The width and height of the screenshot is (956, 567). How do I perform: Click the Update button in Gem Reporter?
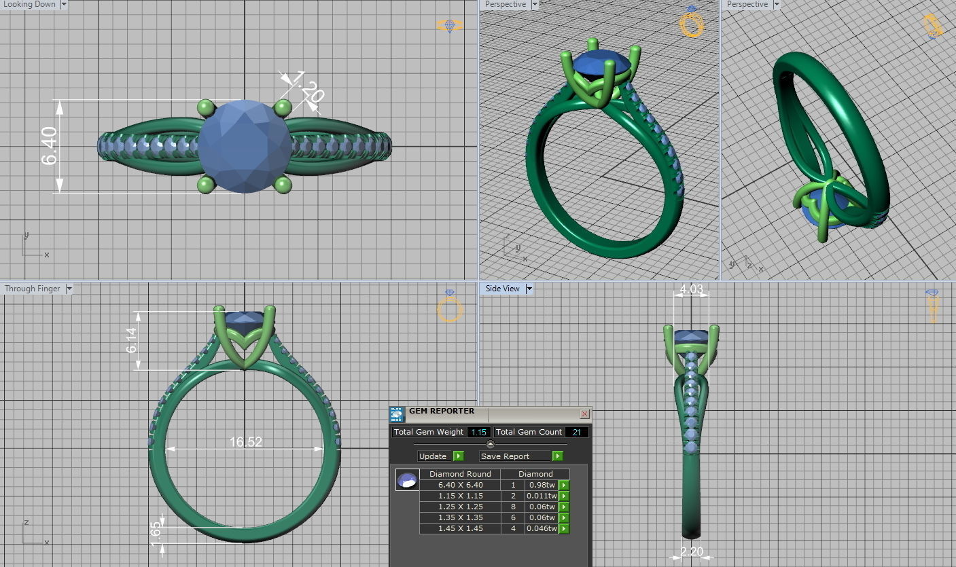pyautogui.click(x=433, y=456)
